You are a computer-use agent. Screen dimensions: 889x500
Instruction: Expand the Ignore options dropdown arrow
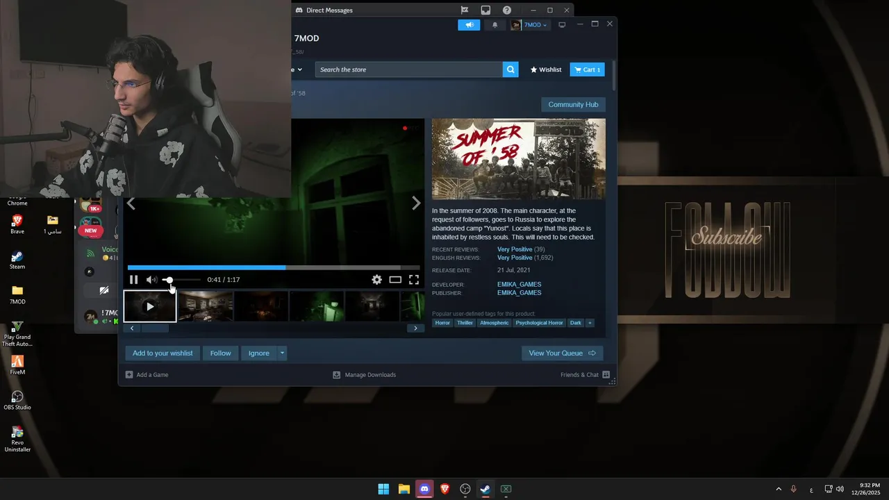[x=282, y=353]
